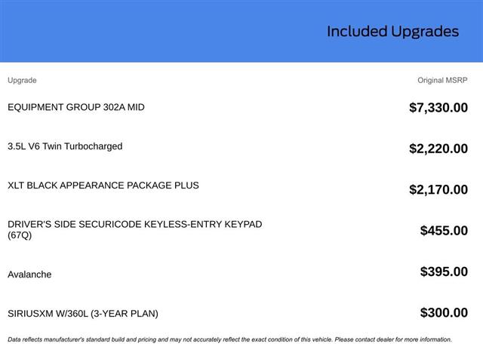The width and height of the screenshot is (483, 362).
Task: Click the $395.00 price
Action: pos(444,271)
